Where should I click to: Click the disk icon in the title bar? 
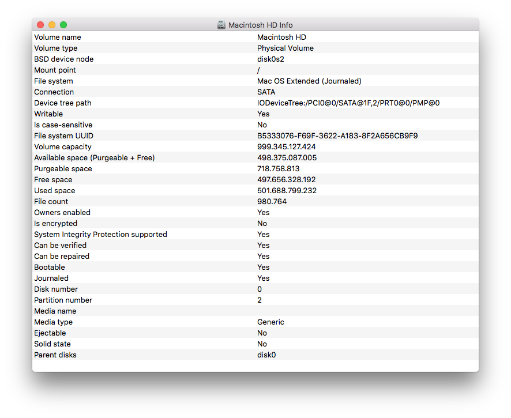(221, 25)
